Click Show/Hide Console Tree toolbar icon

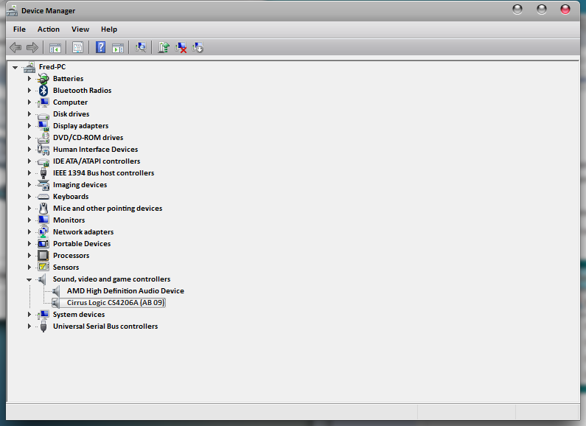point(55,47)
